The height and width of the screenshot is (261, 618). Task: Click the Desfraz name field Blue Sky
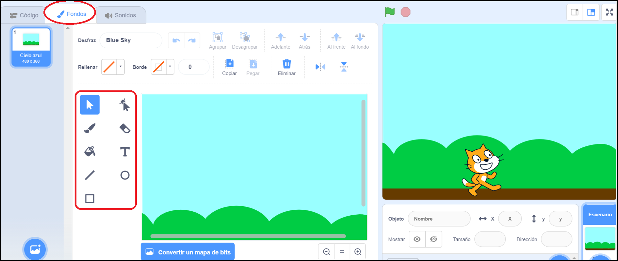(131, 40)
